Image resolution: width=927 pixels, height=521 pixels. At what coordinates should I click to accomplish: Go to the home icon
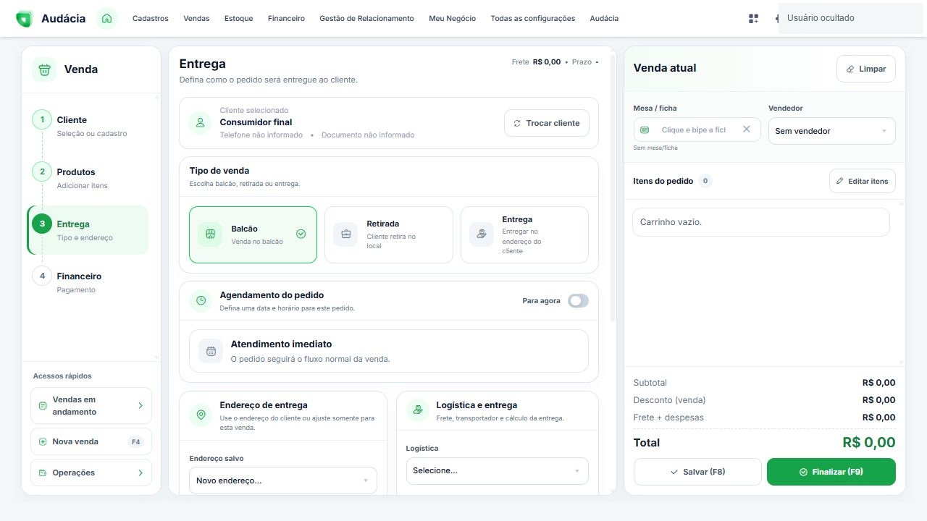click(x=106, y=18)
